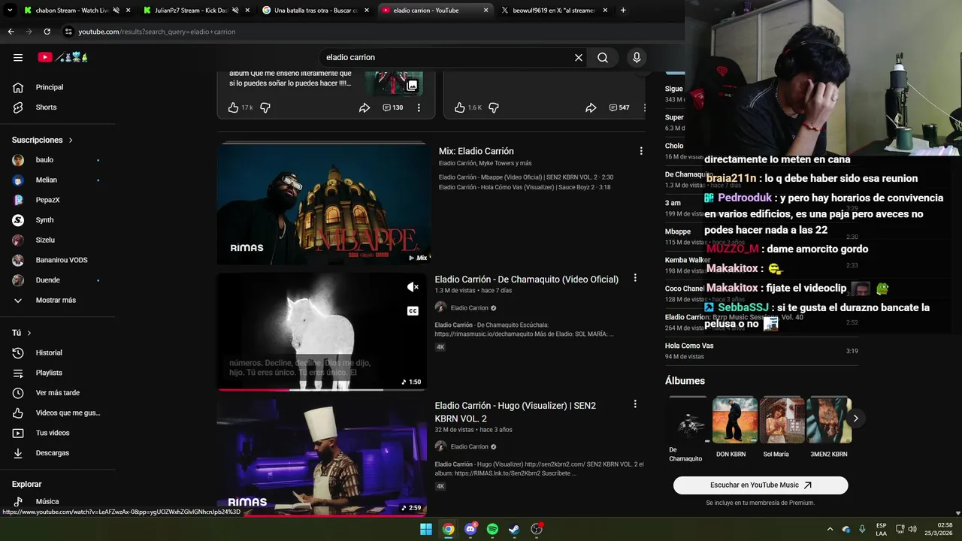962x541 pixels.
Task: Share the post with 547 comments
Action: 591,107
